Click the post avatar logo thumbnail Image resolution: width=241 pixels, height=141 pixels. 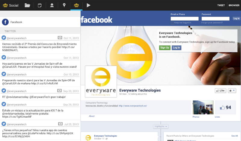(88, 138)
